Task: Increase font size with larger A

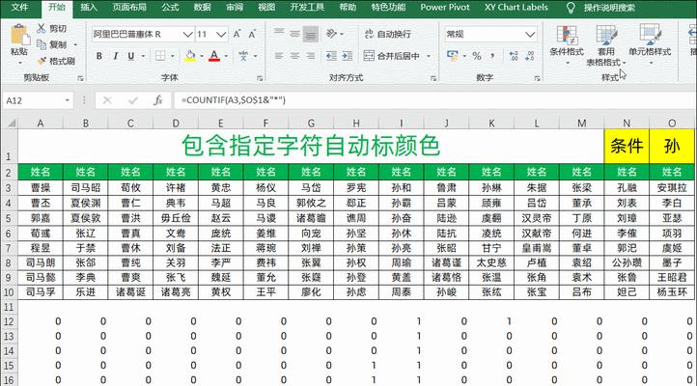Action: (237, 34)
